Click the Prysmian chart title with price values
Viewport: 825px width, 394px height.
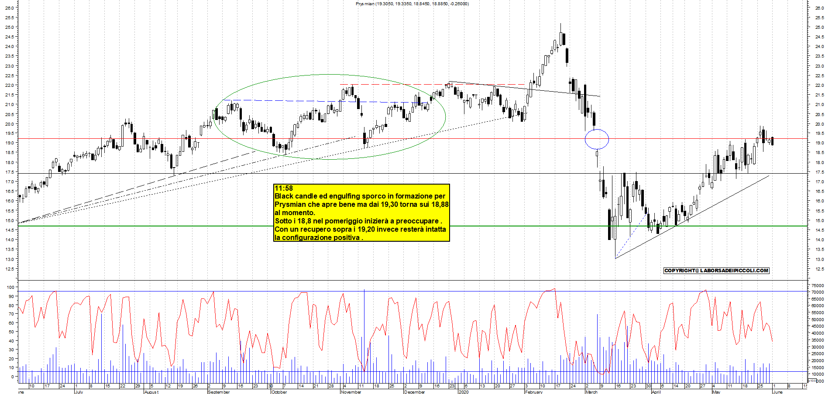[412, 4]
